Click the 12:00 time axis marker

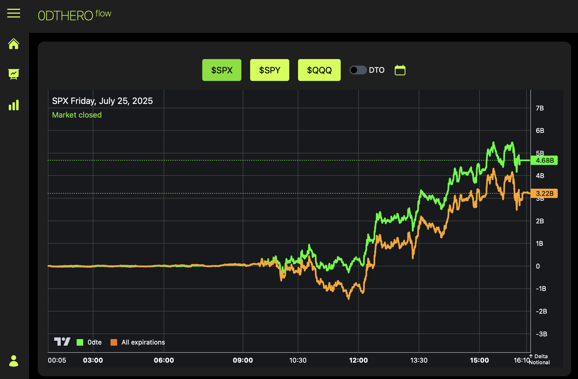click(x=358, y=360)
